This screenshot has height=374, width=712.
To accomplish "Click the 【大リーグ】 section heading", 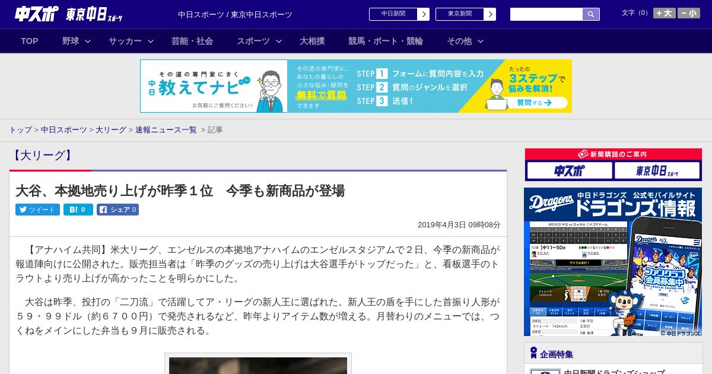I will point(42,156).
